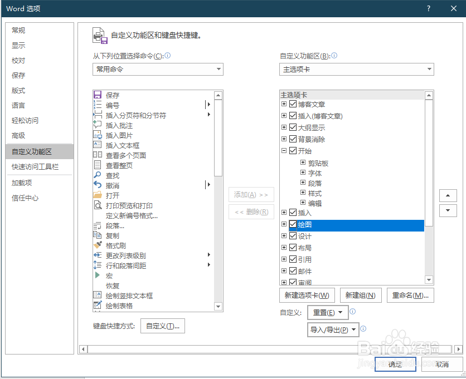
Task: Toggle the 设计 tab checkbox
Action: 293,235
